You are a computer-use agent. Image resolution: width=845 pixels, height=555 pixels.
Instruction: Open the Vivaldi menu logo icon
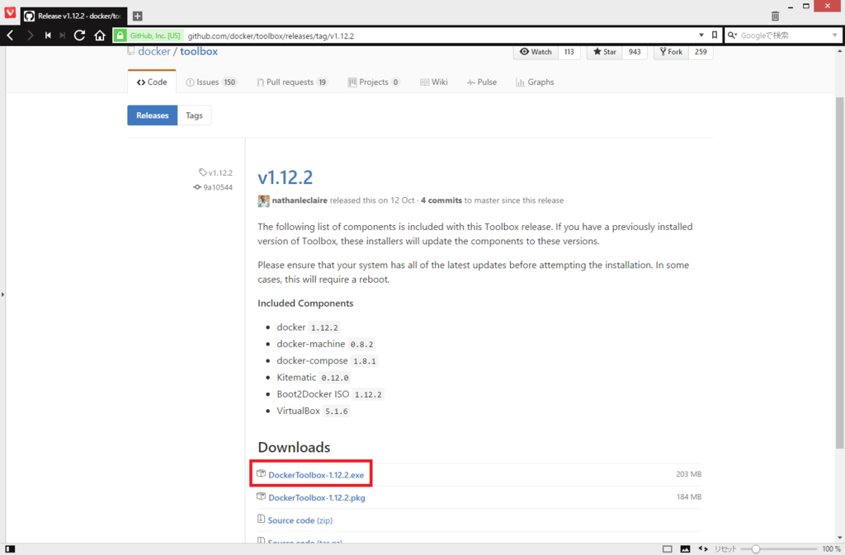click(x=10, y=12)
